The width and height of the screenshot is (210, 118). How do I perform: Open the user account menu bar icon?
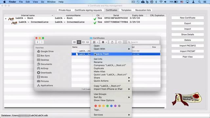coord(193,2)
